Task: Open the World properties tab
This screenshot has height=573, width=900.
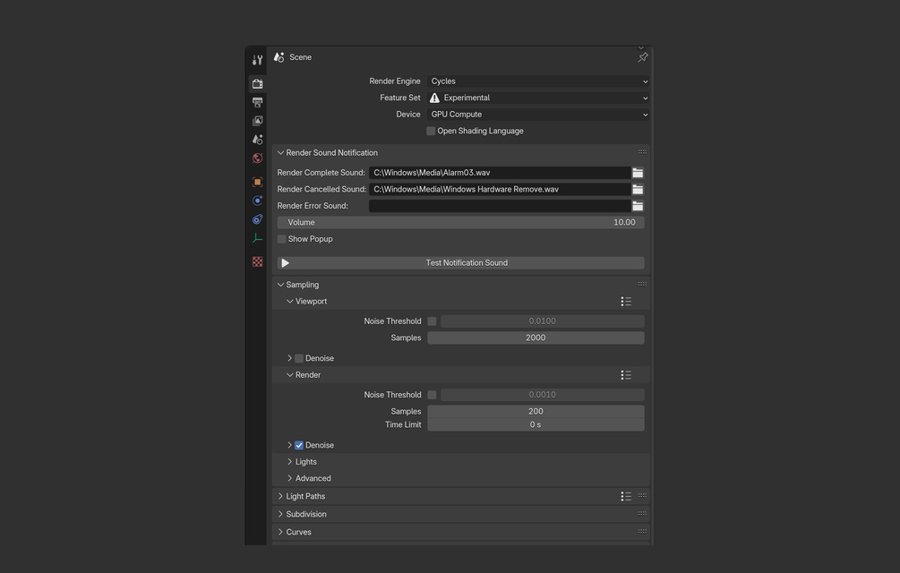Action: pyautogui.click(x=258, y=158)
